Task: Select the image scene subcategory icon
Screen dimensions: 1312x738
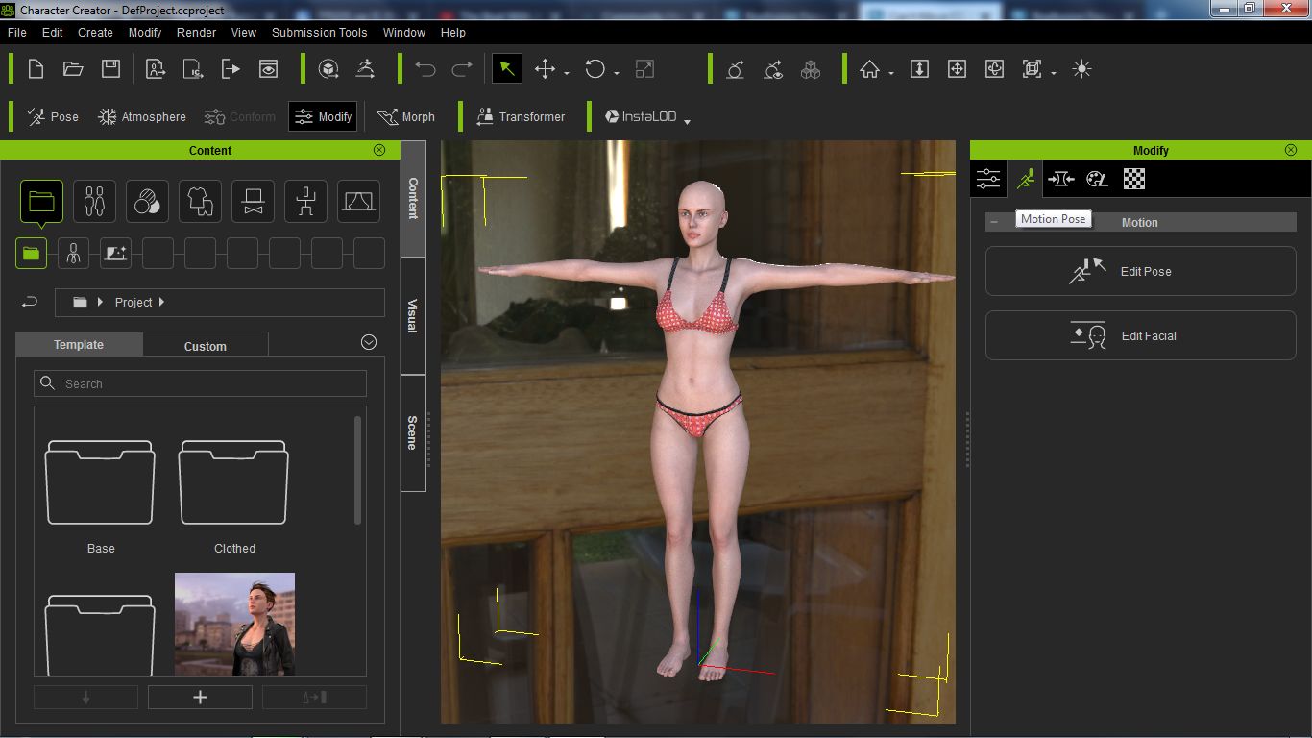Action: click(115, 254)
